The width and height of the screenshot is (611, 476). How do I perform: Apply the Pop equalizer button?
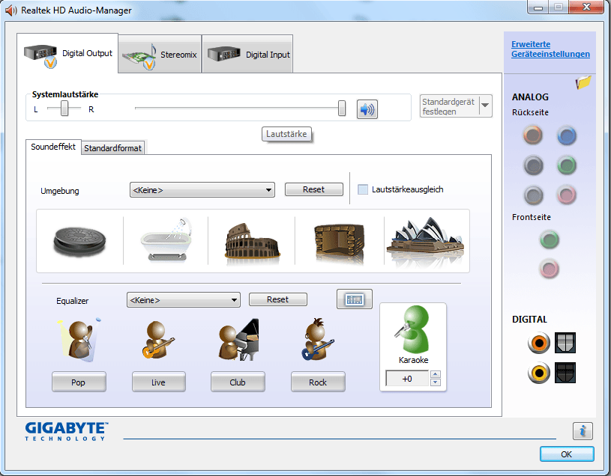[79, 382]
